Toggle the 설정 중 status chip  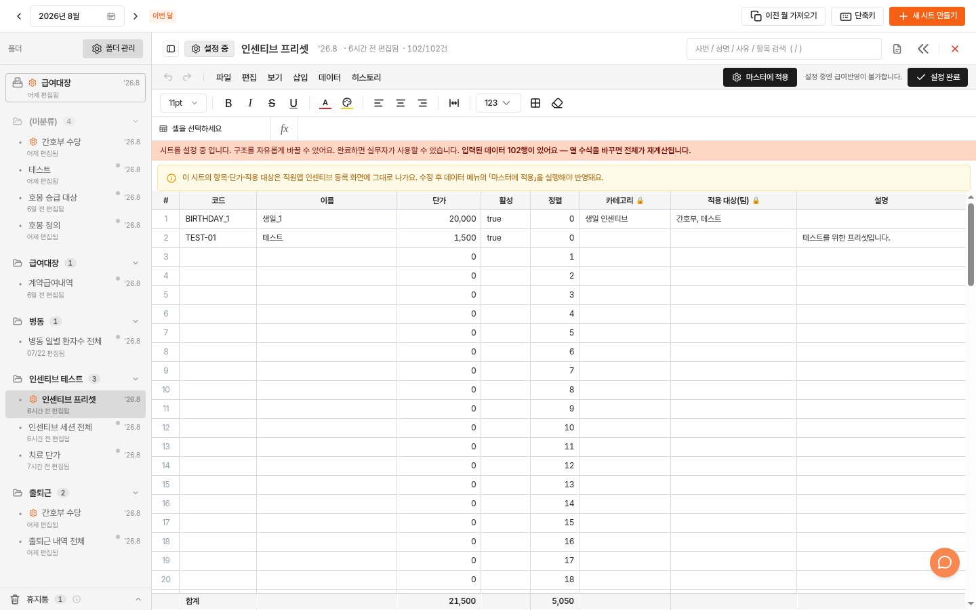209,49
